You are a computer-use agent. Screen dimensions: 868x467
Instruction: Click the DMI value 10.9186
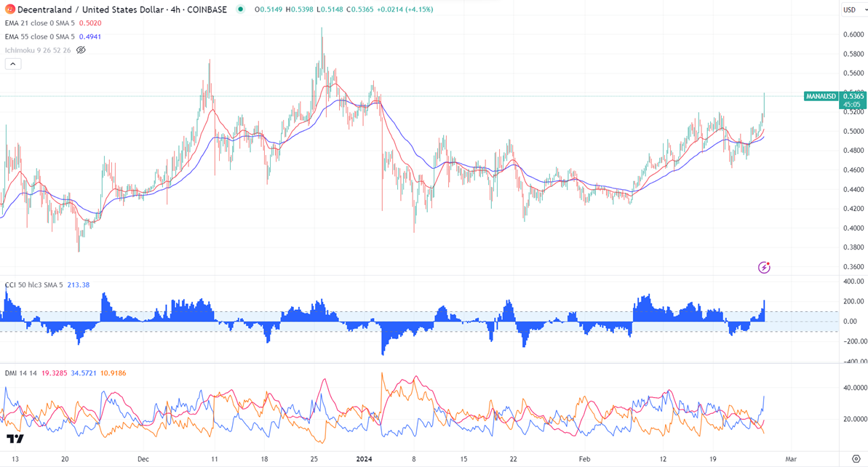113,373
